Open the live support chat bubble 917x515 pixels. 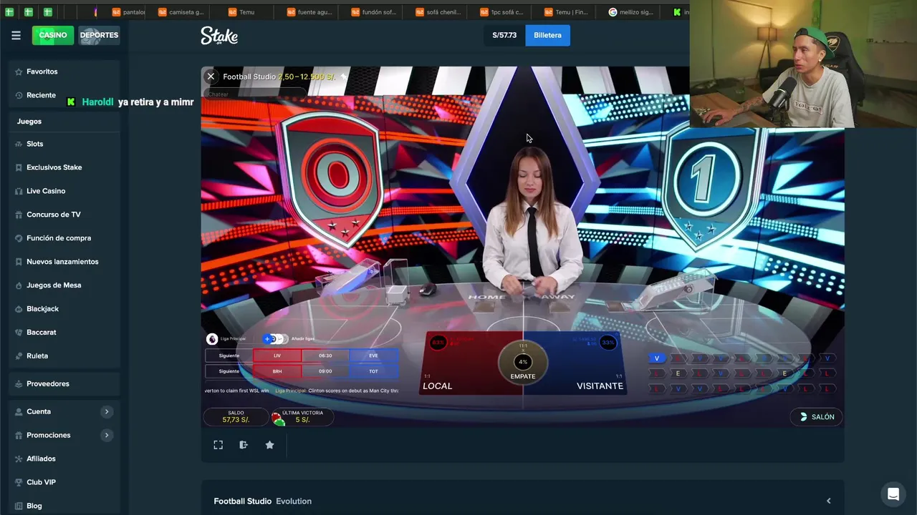[x=893, y=494]
